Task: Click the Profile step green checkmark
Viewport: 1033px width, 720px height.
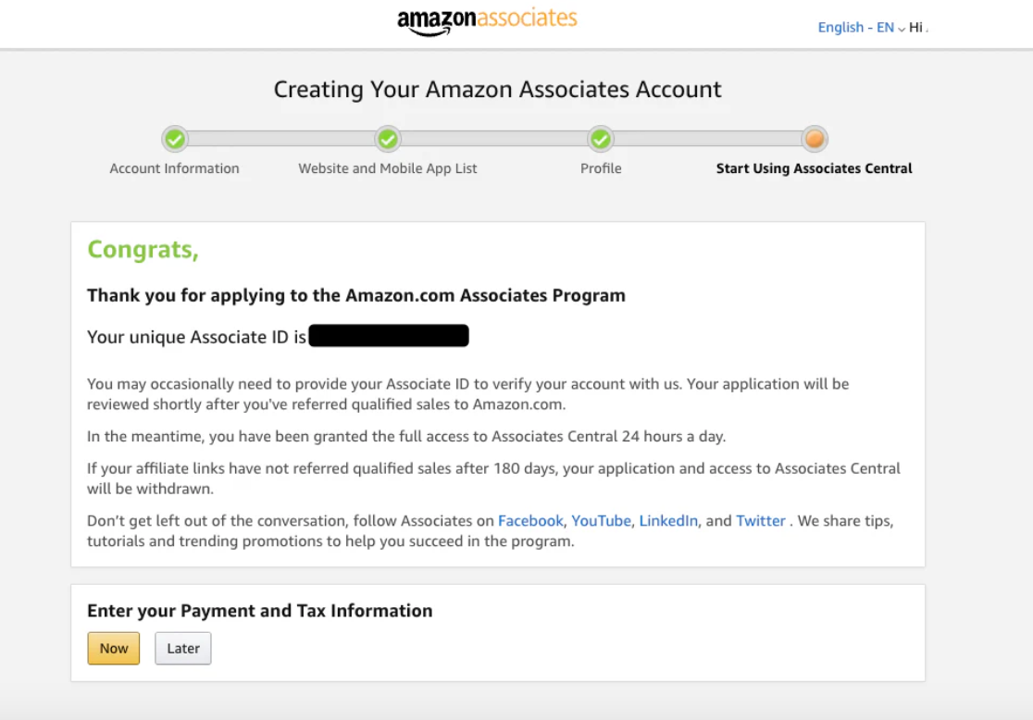Action: point(601,139)
